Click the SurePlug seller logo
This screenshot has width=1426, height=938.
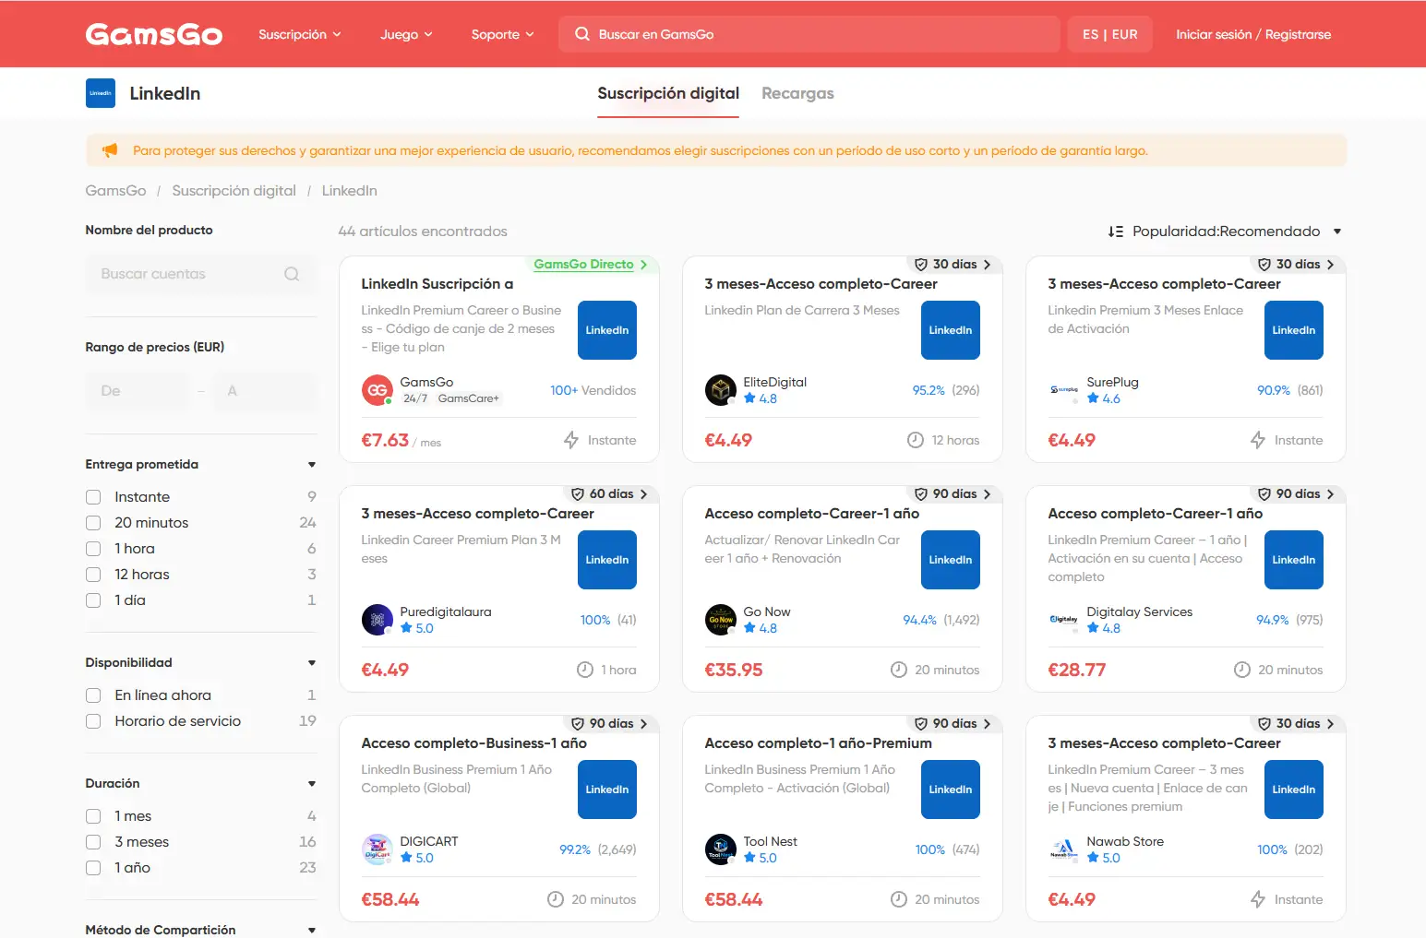[x=1064, y=390]
